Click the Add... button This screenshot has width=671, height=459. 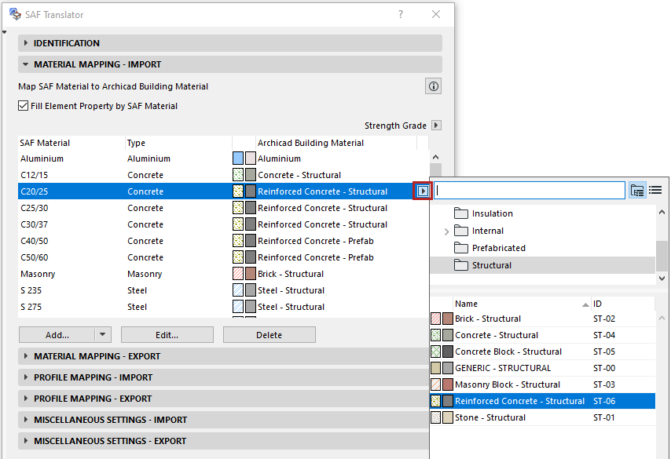(57, 335)
